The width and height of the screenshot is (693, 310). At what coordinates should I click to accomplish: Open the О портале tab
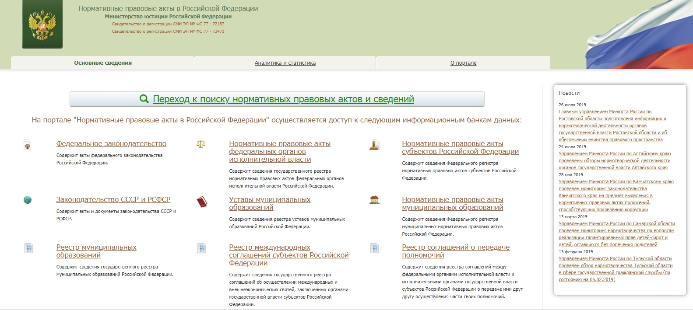463,63
